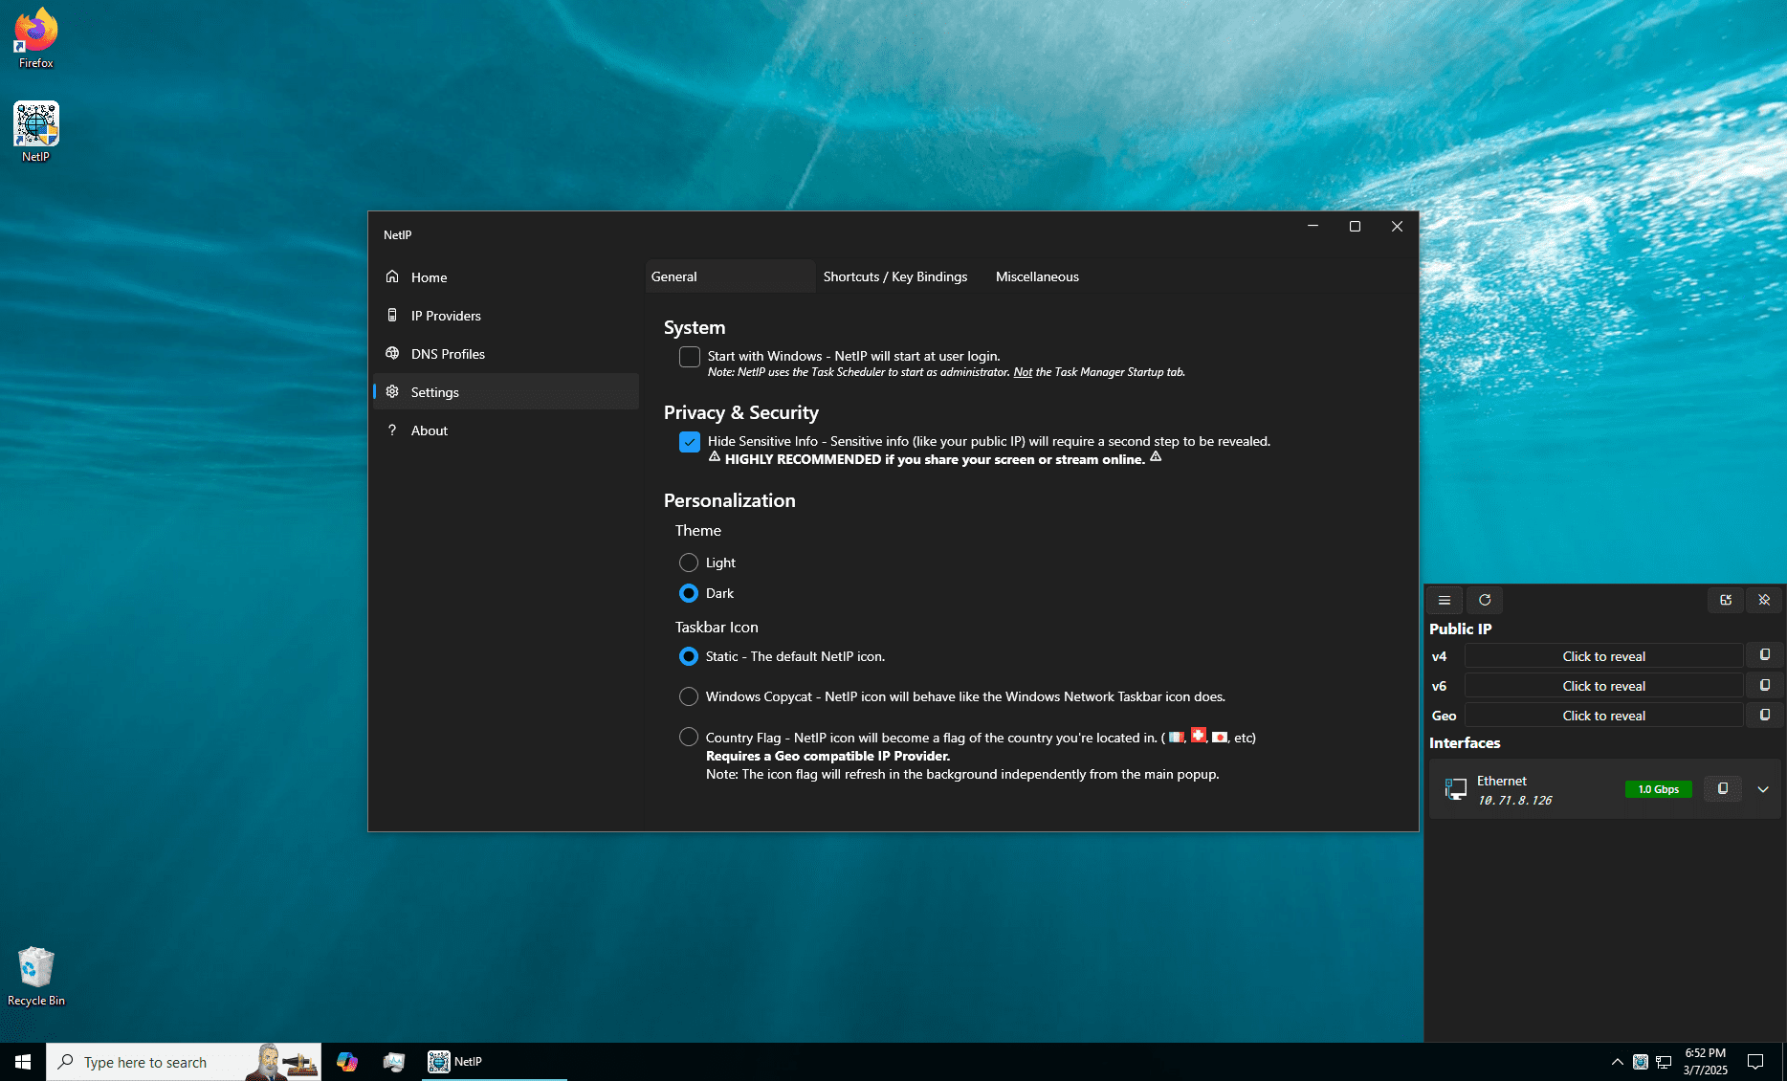Click the NetIP taskbar button
The width and height of the screenshot is (1787, 1081).
495,1062
